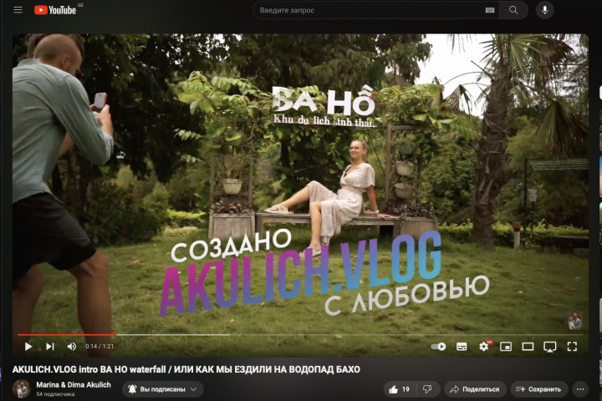Enter fullscreen mode

pos(572,347)
